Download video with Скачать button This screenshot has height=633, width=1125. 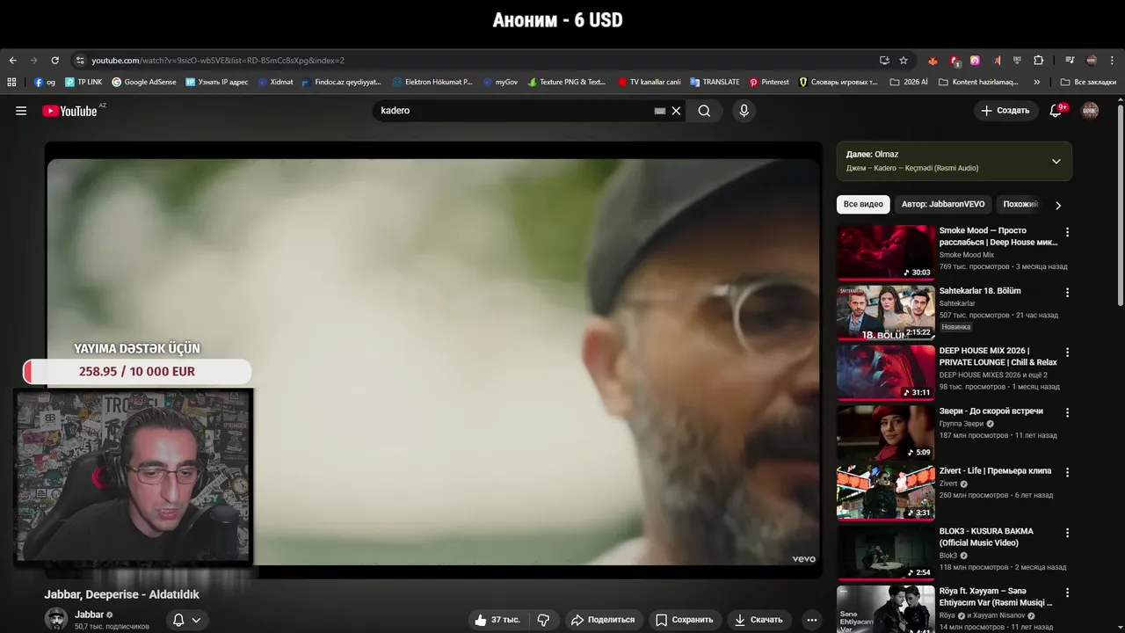pos(758,620)
